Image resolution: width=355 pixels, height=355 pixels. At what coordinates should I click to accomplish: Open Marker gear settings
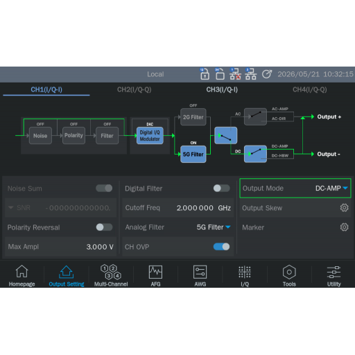tap(344, 227)
